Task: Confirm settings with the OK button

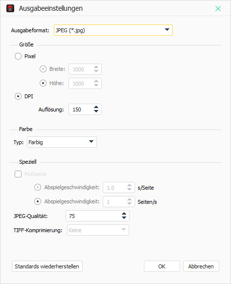Action: (162, 266)
